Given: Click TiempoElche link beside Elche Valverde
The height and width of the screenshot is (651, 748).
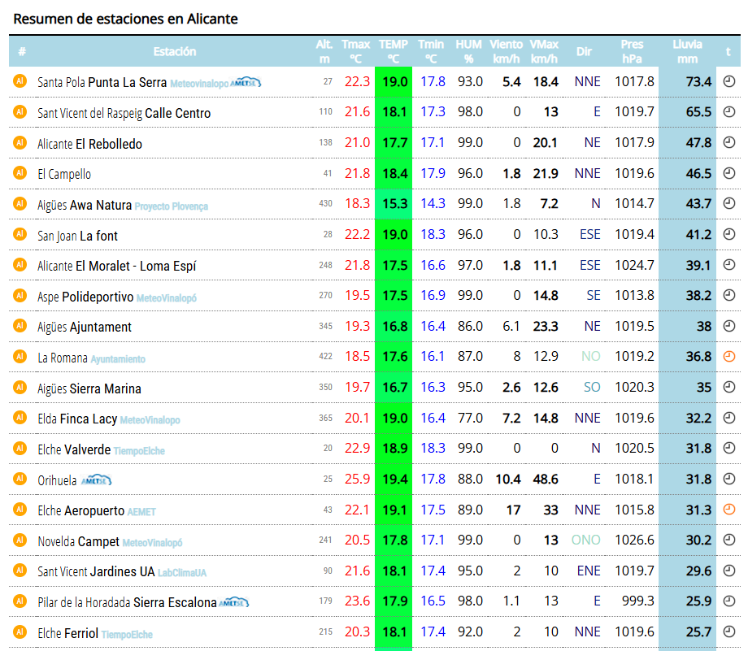Looking at the screenshot, I should coord(139,451).
